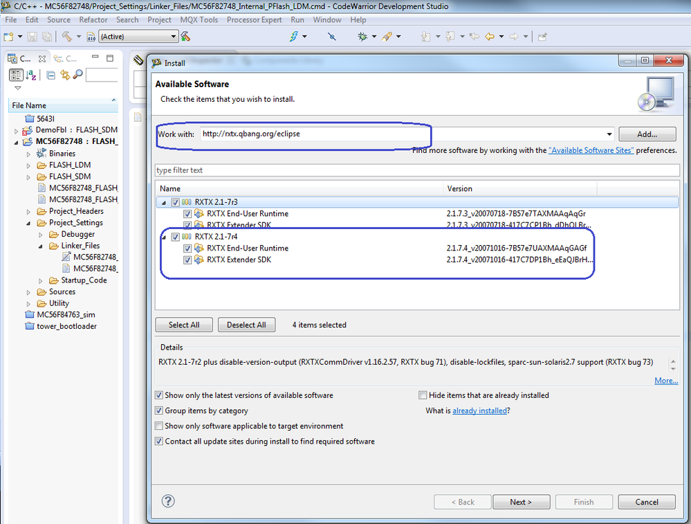Click the New file toolbar icon
This screenshot has height=524, width=691.
[8, 37]
